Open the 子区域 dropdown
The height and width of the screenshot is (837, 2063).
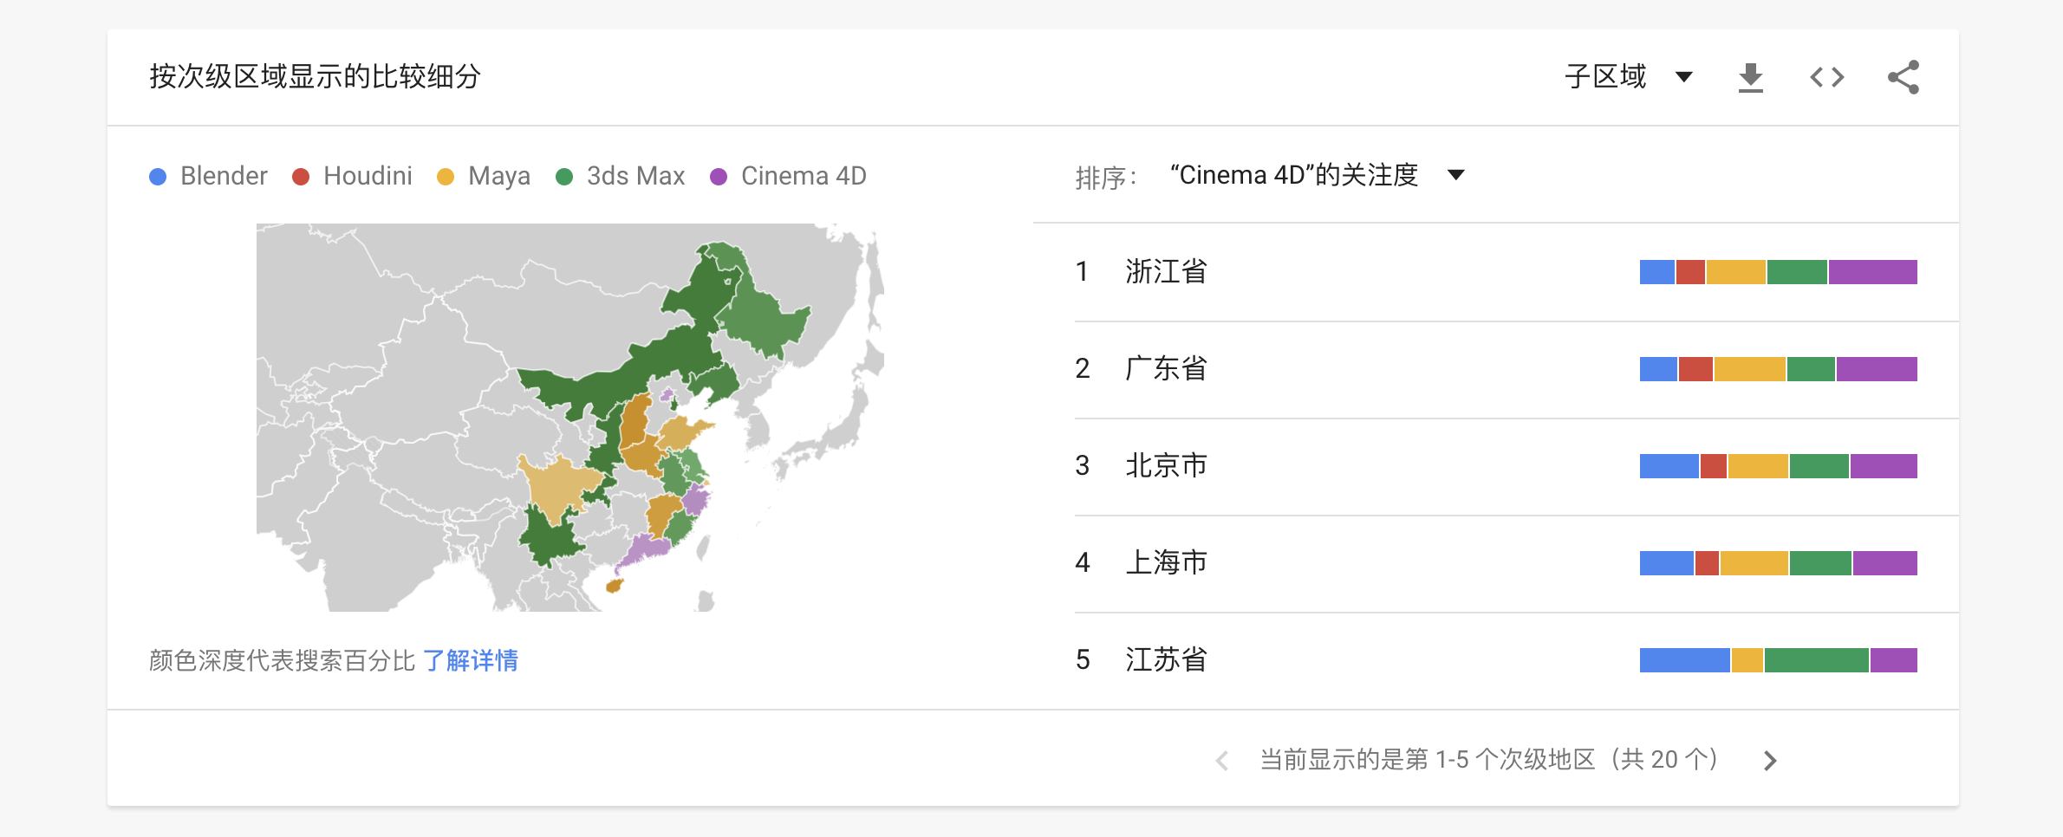pos(1629,76)
